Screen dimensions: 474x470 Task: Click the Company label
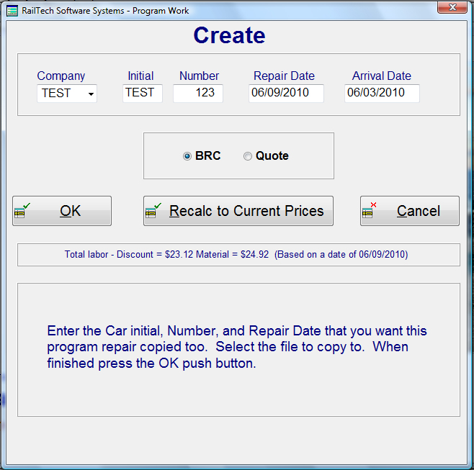tap(61, 76)
